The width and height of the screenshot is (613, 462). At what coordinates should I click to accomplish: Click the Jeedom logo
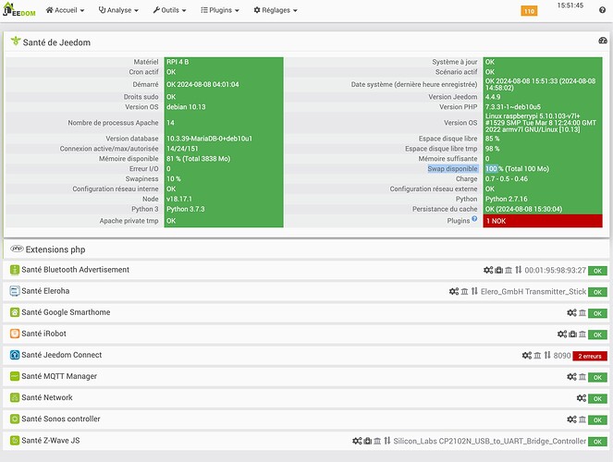(18, 10)
